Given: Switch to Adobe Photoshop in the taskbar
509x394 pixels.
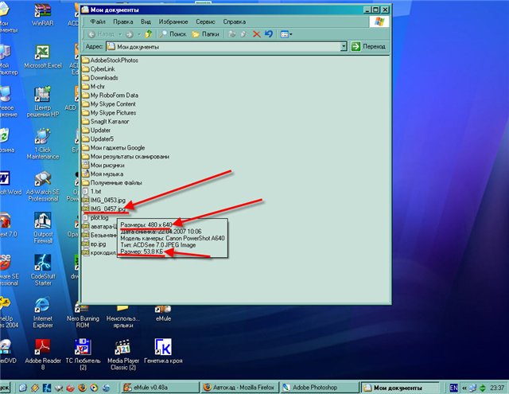Looking at the screenshot, I should coord(324,388).
